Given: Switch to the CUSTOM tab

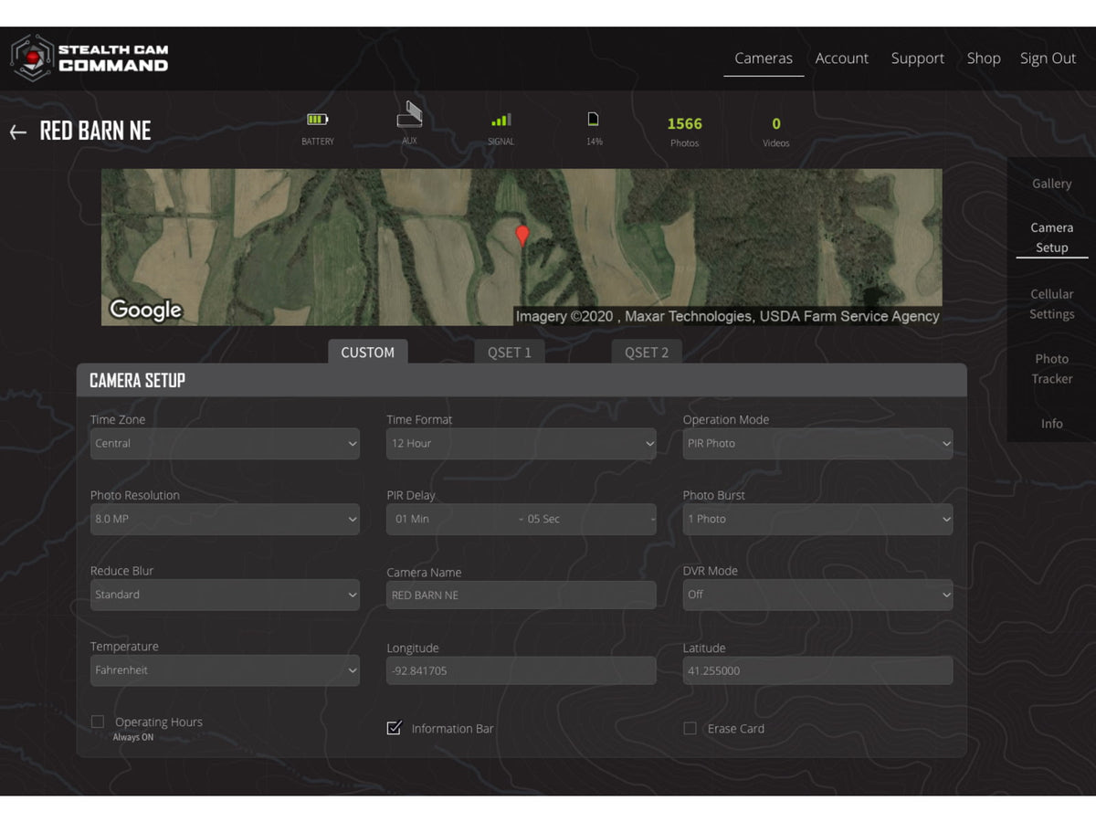Looking at the screenshot, I should pyautogui.click(x=368, y=353).
